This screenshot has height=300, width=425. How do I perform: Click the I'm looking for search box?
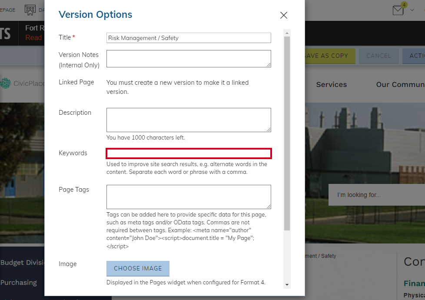[377, 195]
